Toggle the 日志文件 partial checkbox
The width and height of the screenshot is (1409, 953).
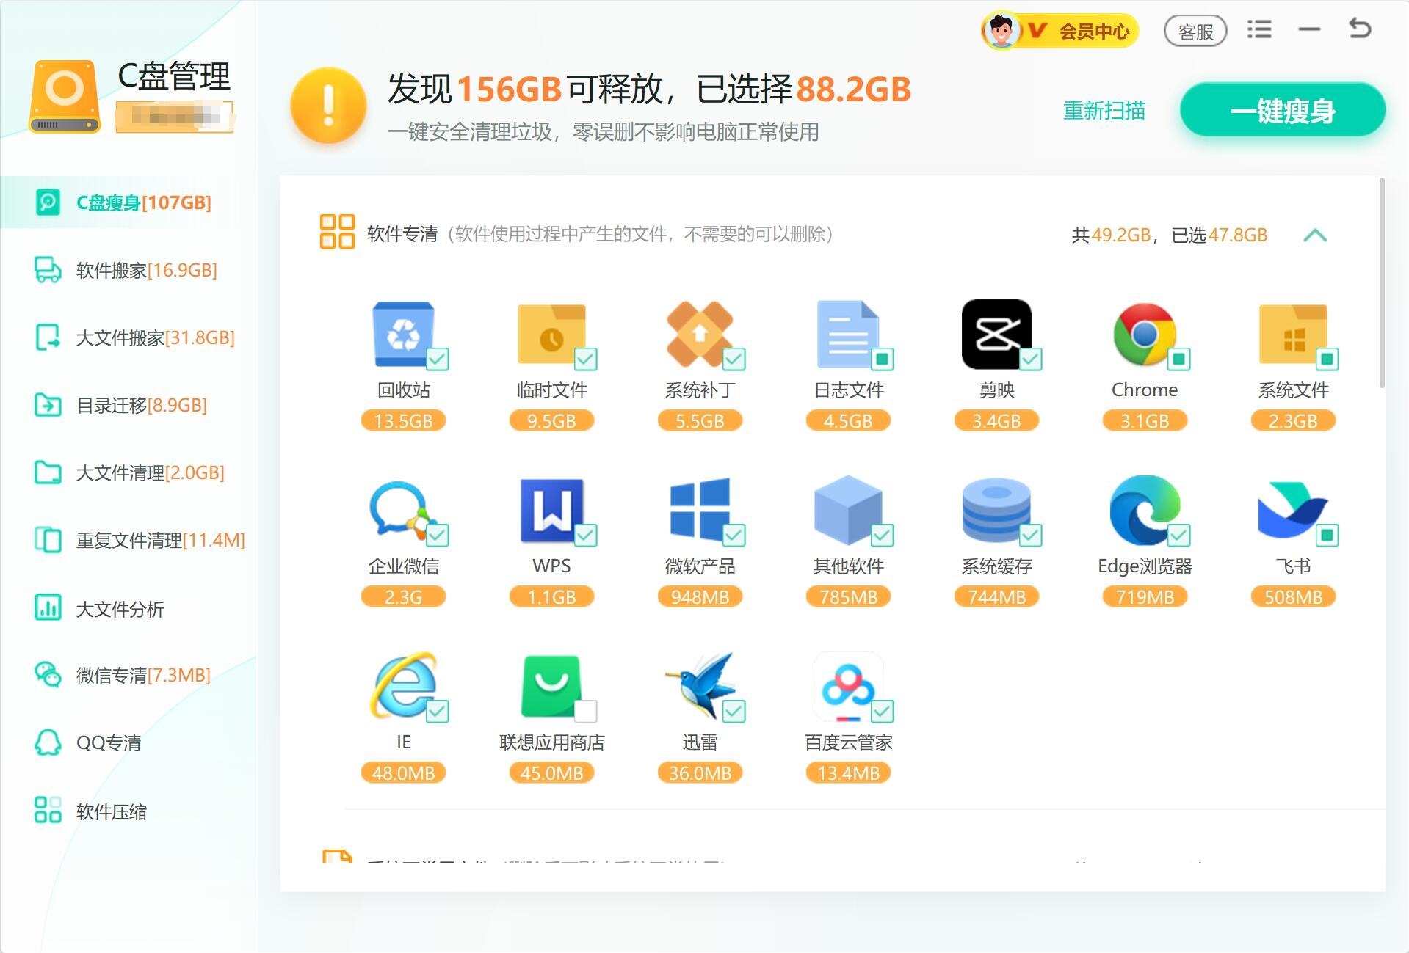pos(883,359)
